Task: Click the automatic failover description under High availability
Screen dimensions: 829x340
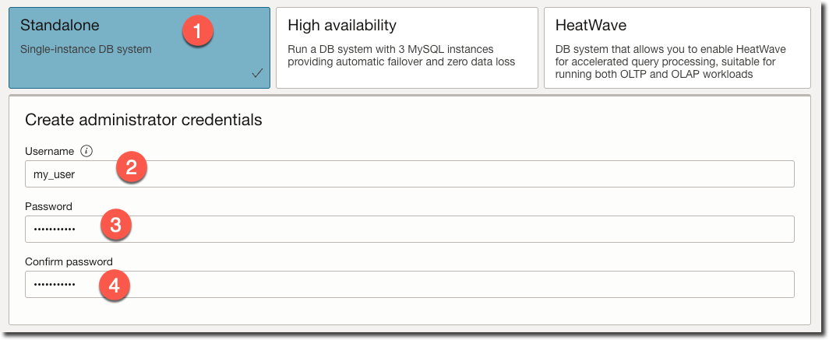Action: pos(401,55)
